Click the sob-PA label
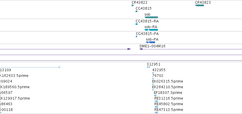This screenshot has height=114, width=242. tap(152, 39)
